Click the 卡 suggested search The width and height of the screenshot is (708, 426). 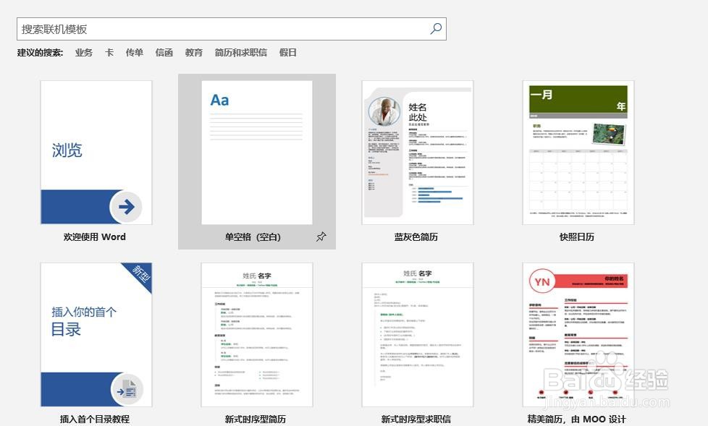(x=109, y=52)
